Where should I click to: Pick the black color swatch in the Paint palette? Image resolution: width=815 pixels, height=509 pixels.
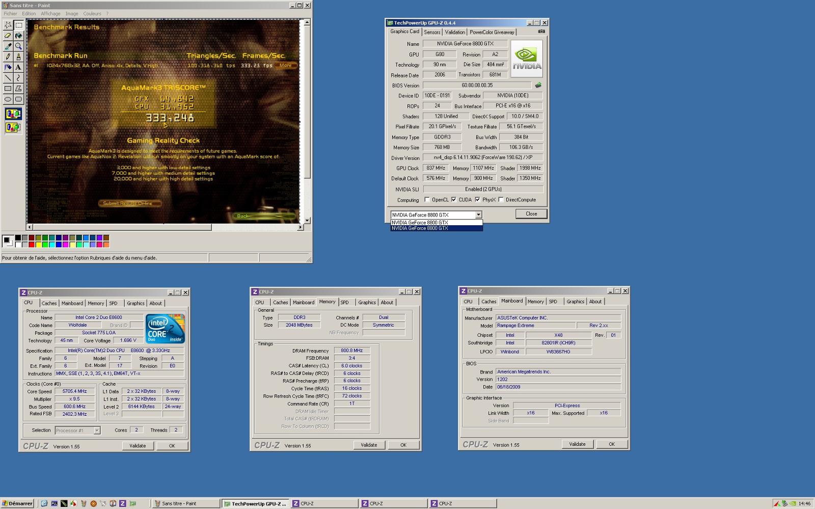click(18, 238)
